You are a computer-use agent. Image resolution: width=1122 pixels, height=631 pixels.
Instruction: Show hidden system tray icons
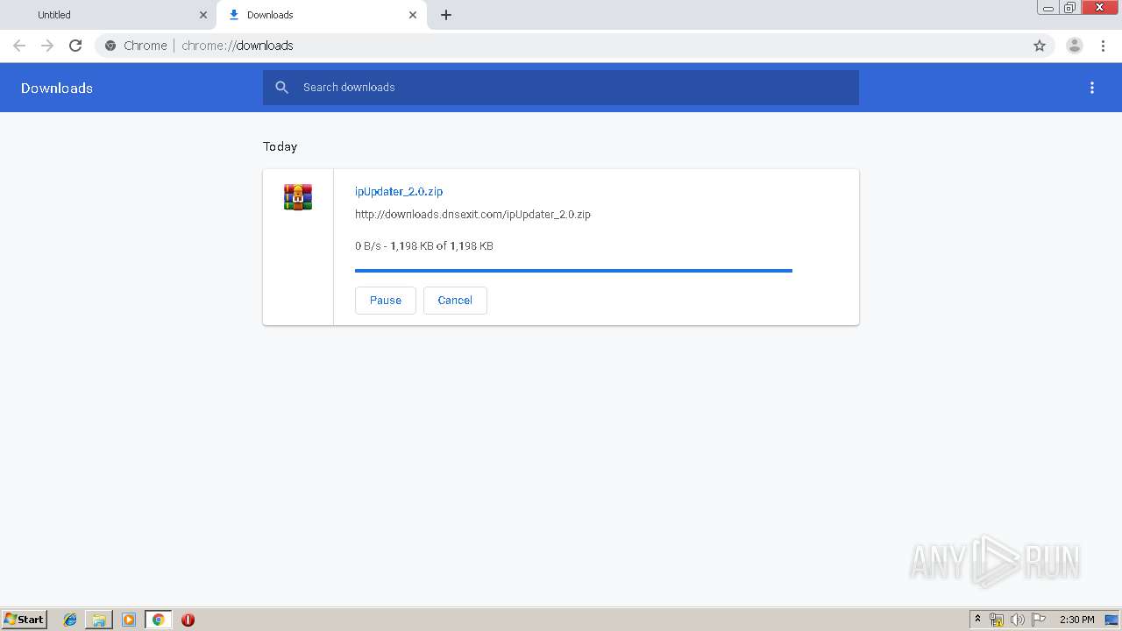[x=978, y=620]
